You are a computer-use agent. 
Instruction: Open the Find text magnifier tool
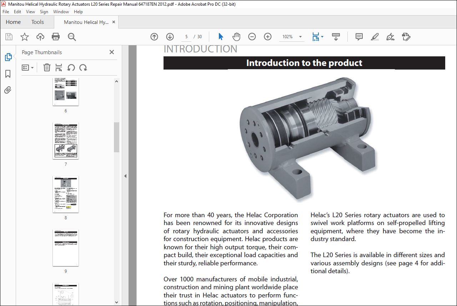pyautogui.click(x=72, y=37)
